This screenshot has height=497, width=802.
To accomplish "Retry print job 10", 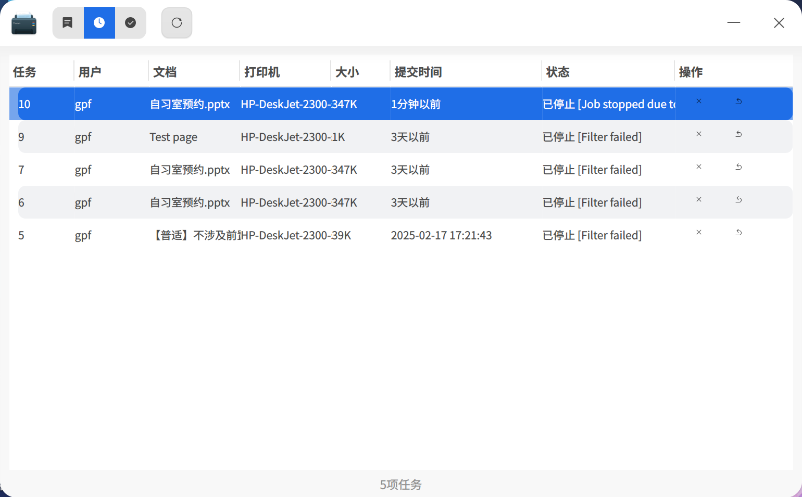I will (x=738, y=101).
